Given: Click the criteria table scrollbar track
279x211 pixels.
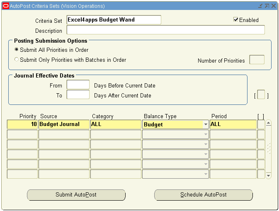Looking at the screenshot, I should (x=269, y=149).
